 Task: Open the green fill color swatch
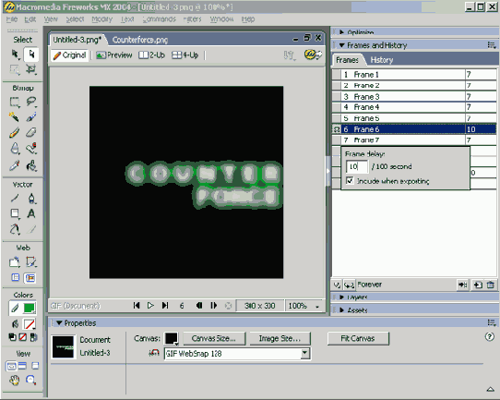click(30, 308)
